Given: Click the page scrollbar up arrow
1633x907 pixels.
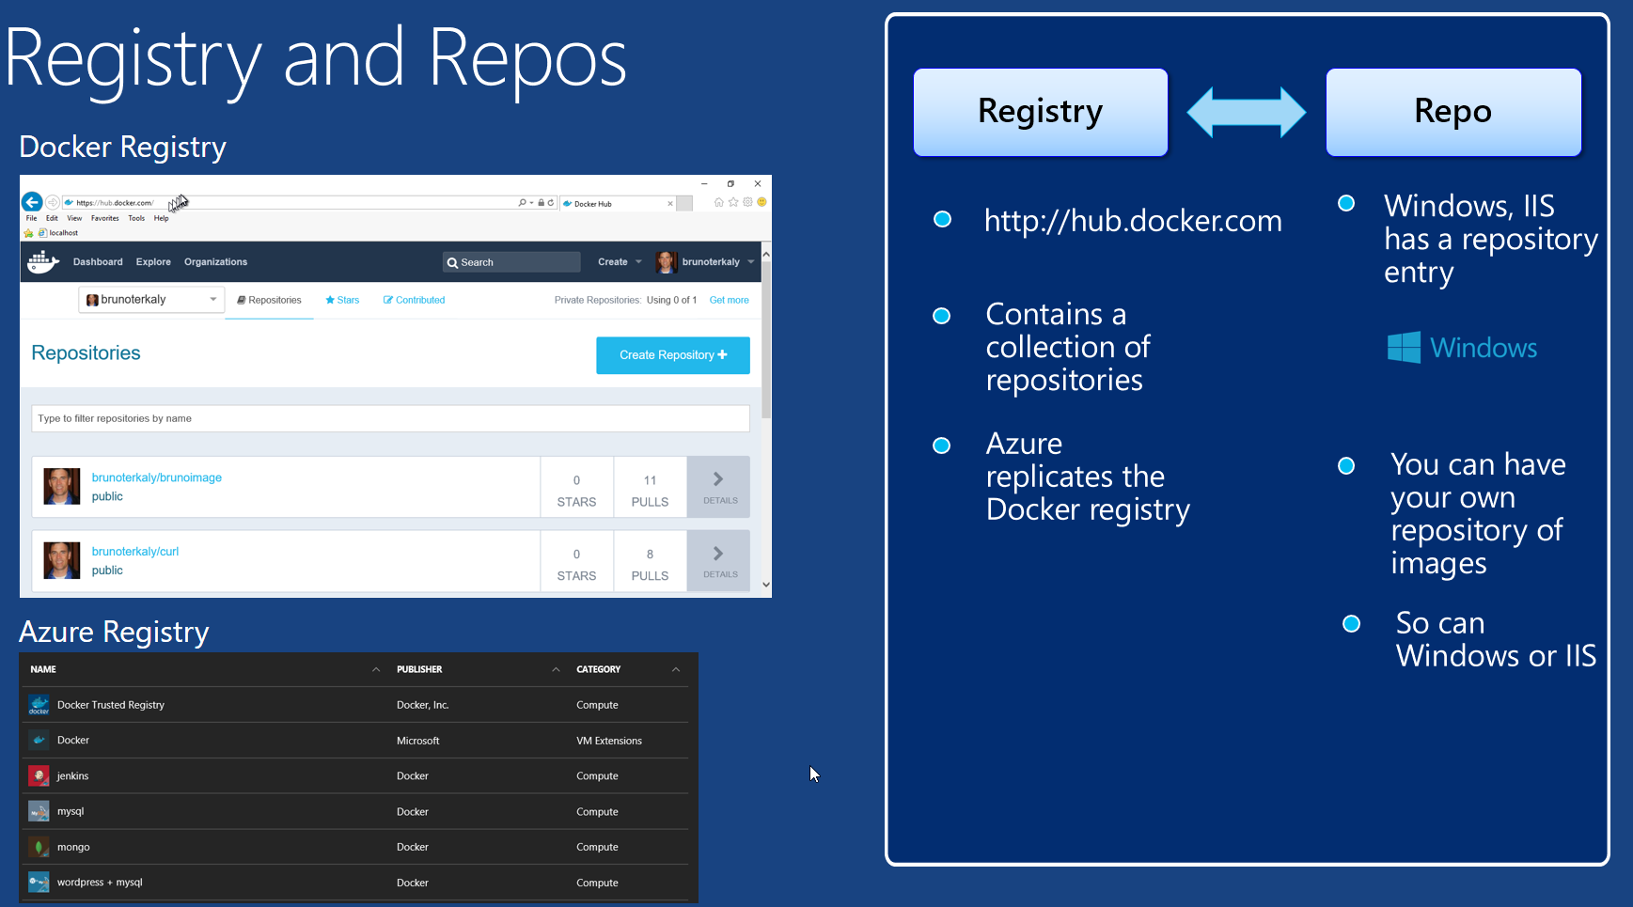Looking at the screenshot, I should coord(766,254).
